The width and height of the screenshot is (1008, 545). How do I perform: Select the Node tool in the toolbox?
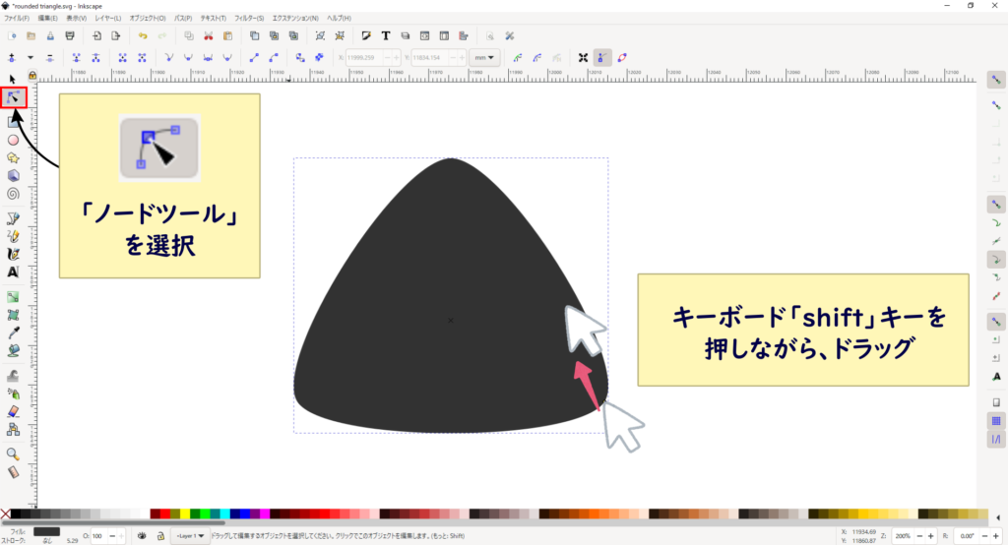(13, 97)
